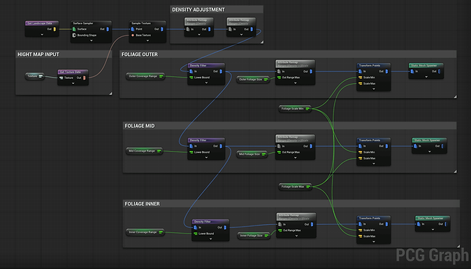Click the In pin on Foliage Inner Static Mesh Spawner
Image resolution: width=471 pixels, height=269 pixels.
pos(419,224)
